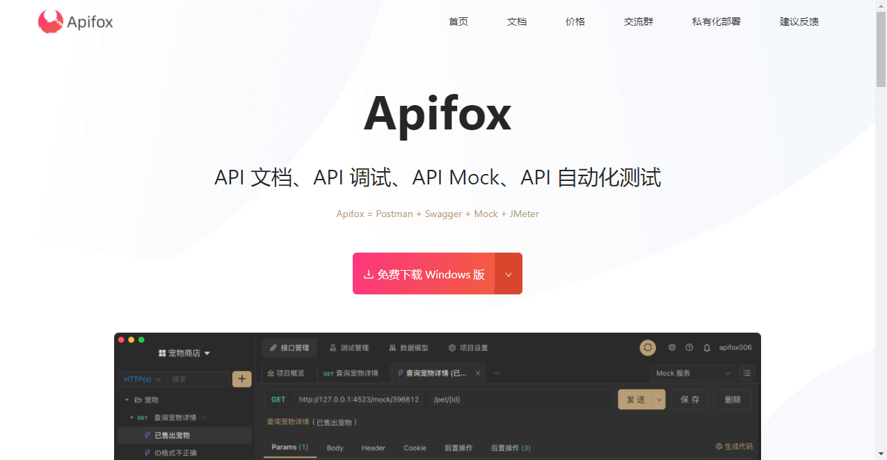This screenshot has height=460, width=887.
Task: Open the HTTP(s) type dropdown
Action: 142,379
